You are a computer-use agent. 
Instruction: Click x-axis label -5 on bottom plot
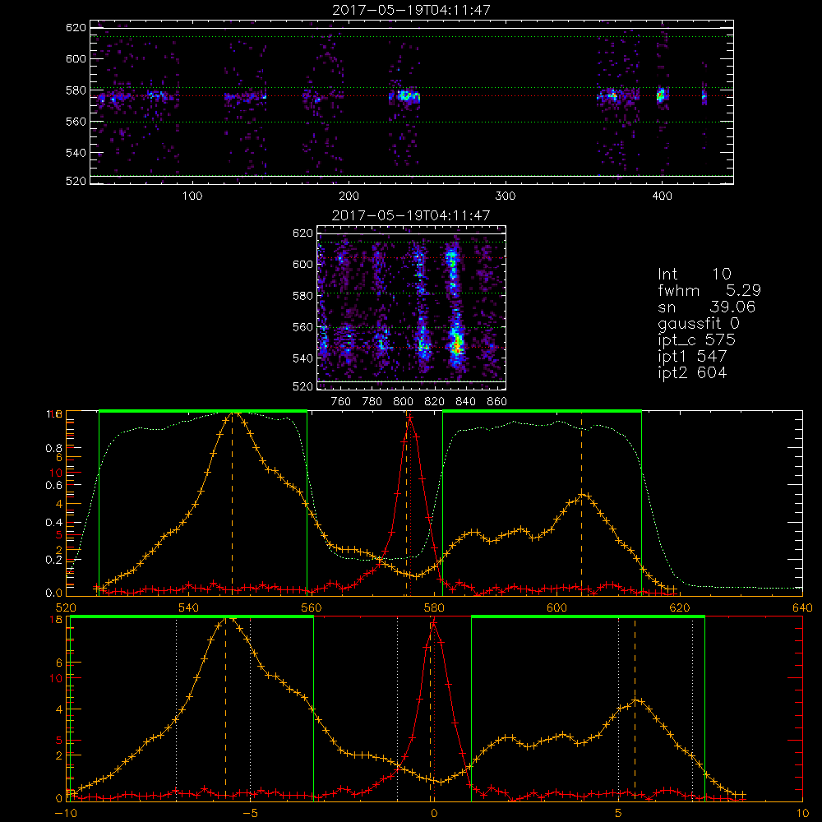[x=250, y=813]
